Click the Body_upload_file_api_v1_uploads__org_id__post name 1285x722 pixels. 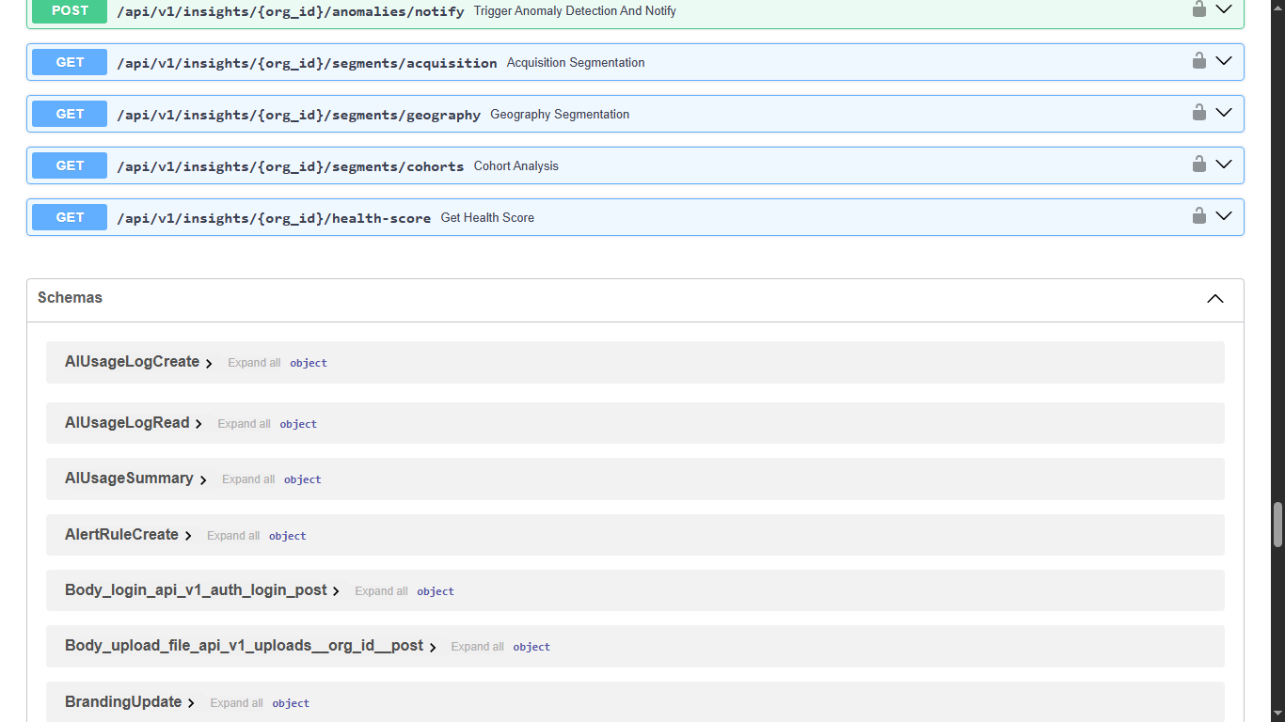(244, 646)
